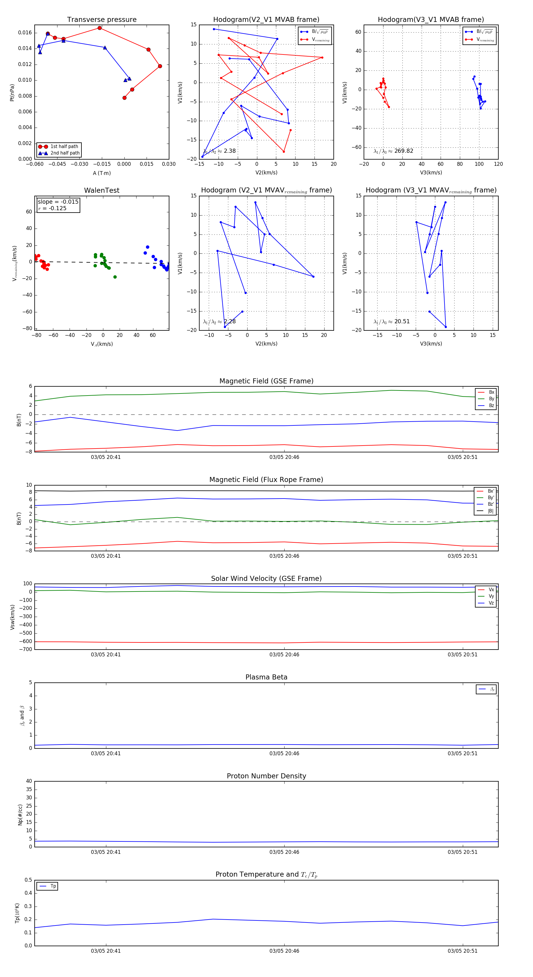Viewport: 533px width, 977px height.
Task: Click 'V2(km/s)' x-axis label under MVAV remaining V2_V1 hodogram
Action: 266,344
